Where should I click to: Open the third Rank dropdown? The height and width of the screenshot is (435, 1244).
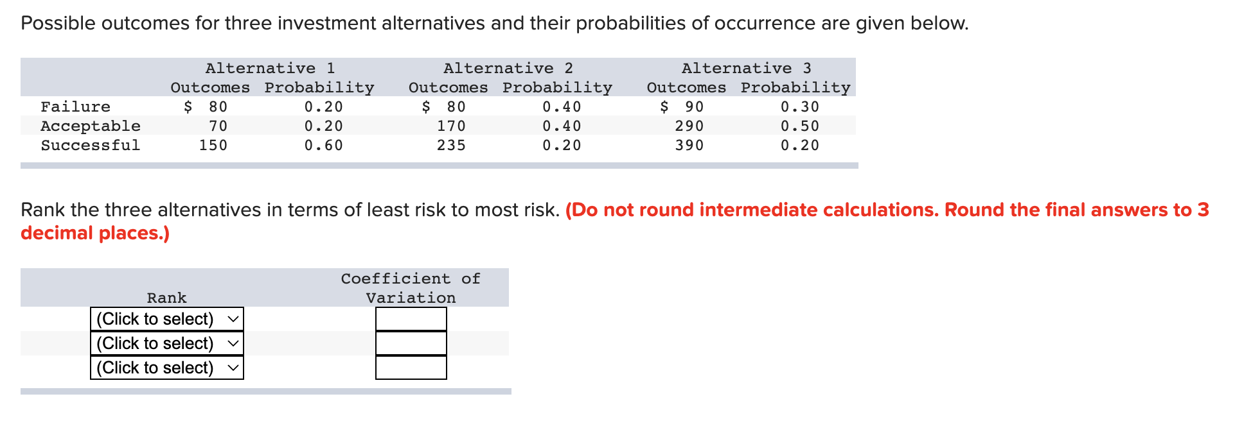[166, 367]
